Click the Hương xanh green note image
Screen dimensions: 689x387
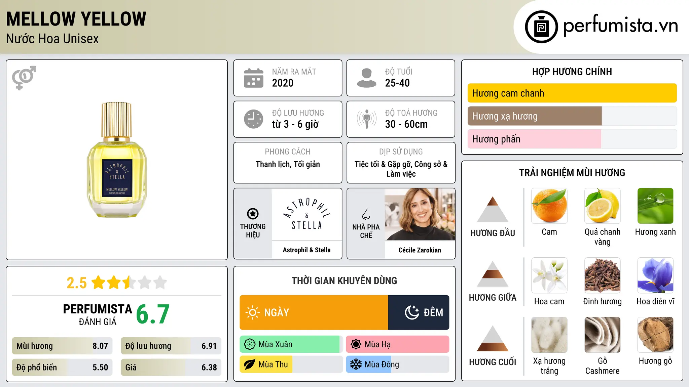(655, 206)
